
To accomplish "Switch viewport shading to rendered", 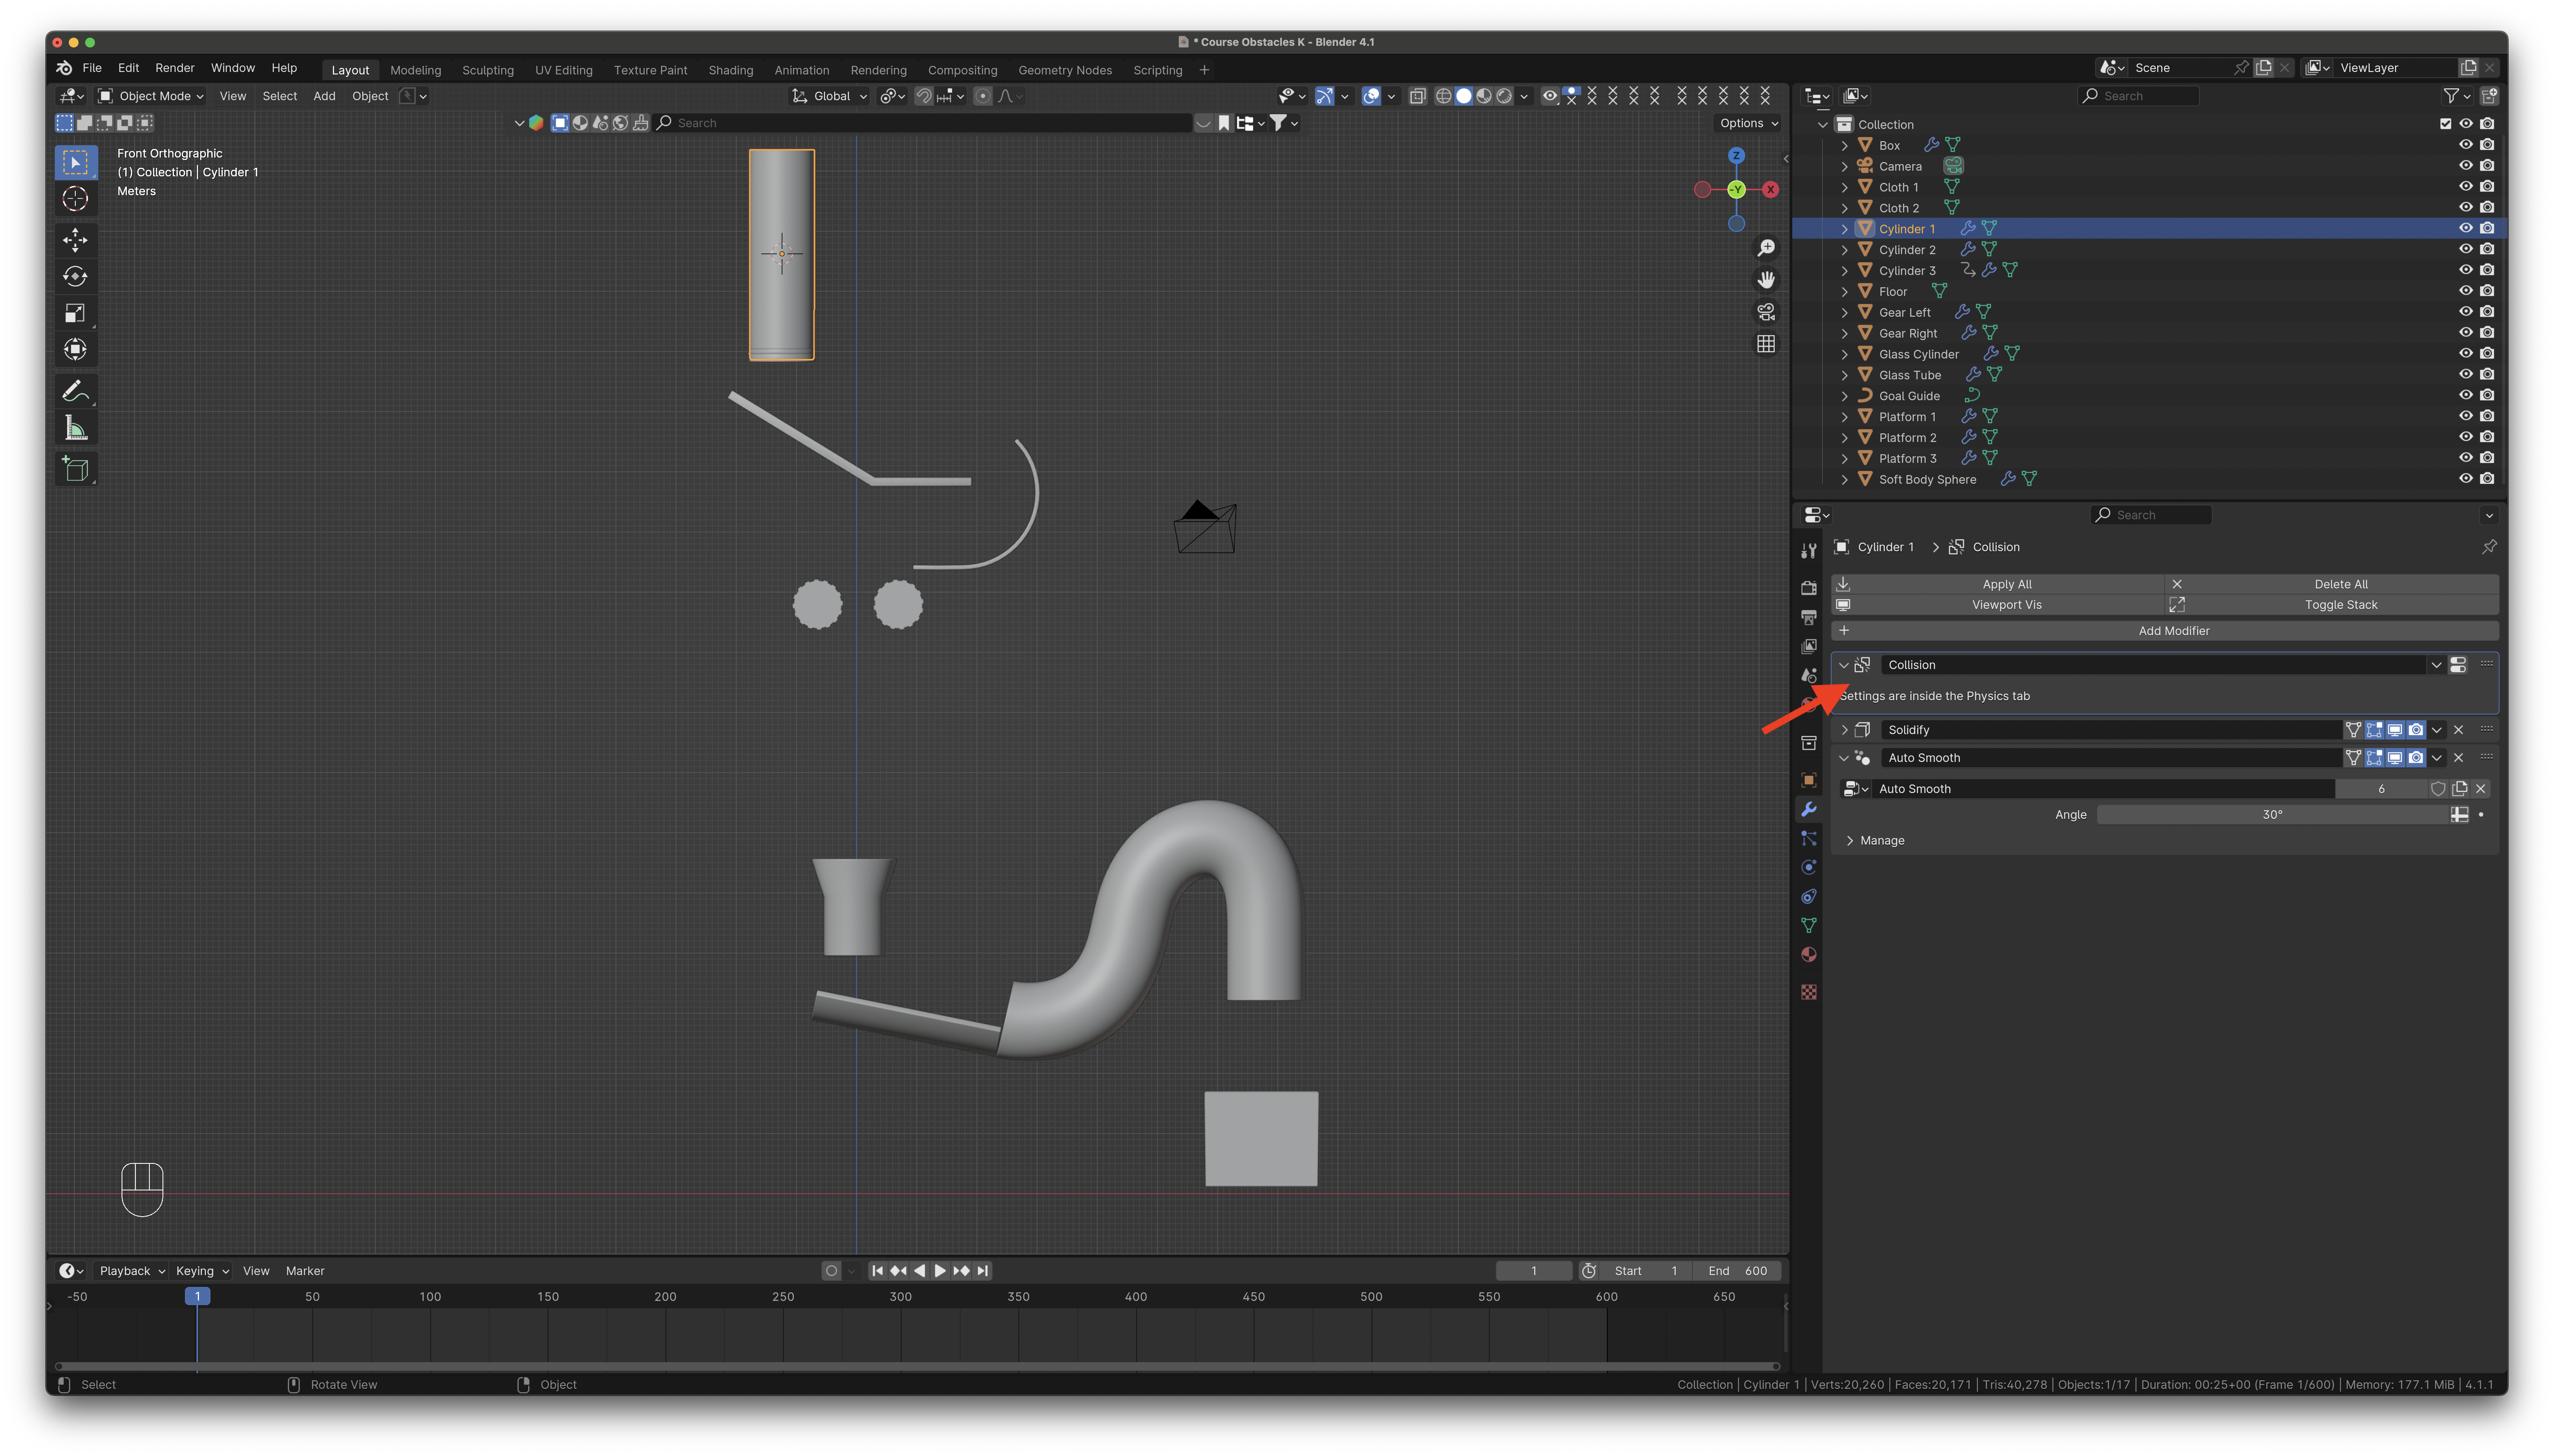I will pyautogui.click(x=1504, y=96).
